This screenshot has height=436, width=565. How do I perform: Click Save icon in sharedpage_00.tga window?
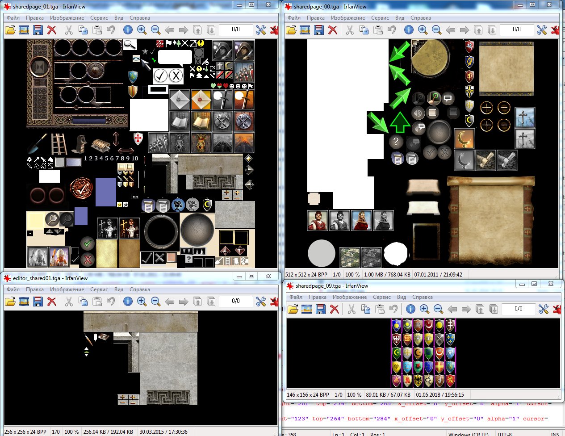tap(319, 30)
